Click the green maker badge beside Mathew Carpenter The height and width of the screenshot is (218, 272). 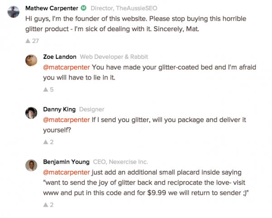(x=83, y=8)
